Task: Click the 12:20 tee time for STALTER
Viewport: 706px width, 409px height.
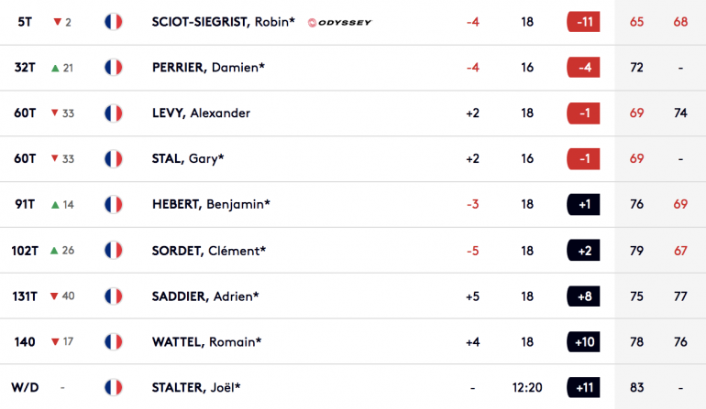Action: point(527,387)
